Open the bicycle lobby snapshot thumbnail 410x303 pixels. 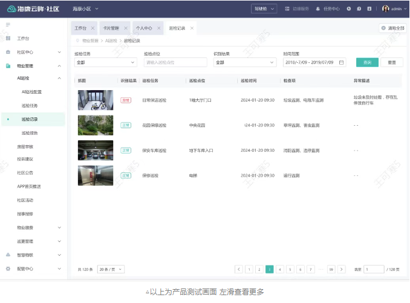tap(95, 100)
